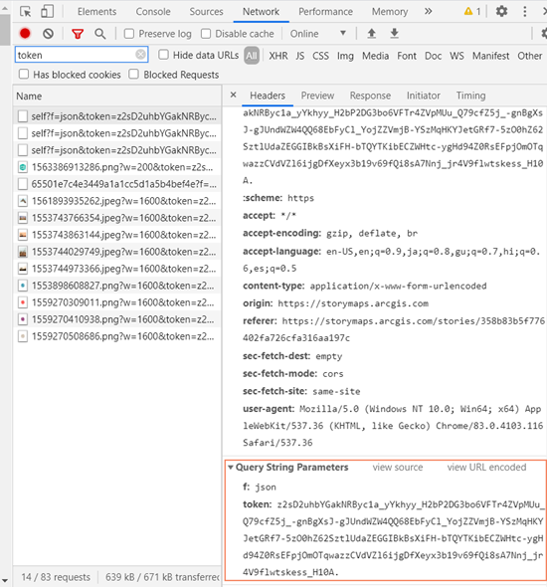
Task: Click the view source link
Action: pos(398,468)
